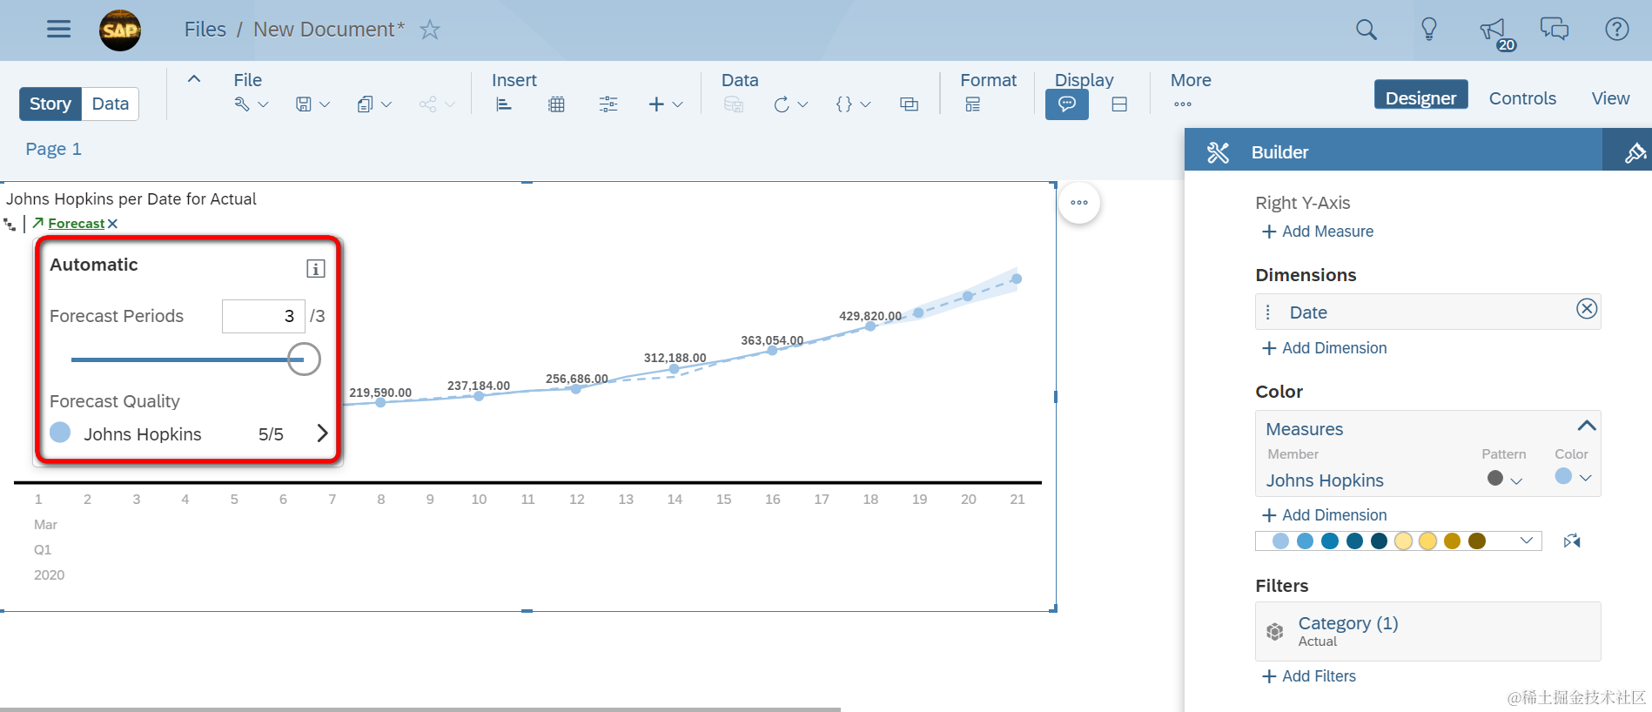Click the forecast info icon
Screen dimensions: 1652x712
[x=316, y=268]
